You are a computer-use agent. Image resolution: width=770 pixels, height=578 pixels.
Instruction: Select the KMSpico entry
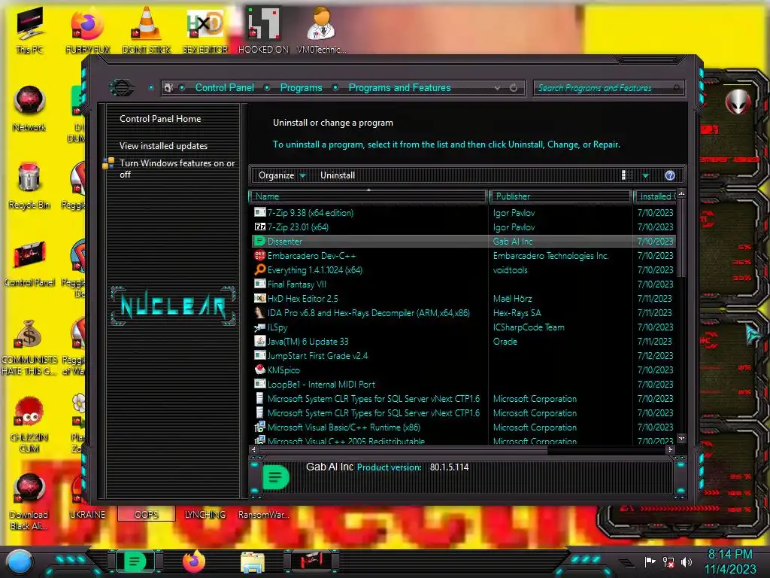click(463, 370)
